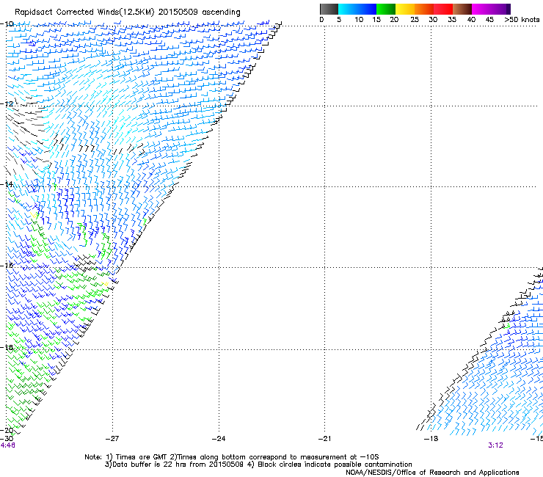This screenshot has width=543, height=477.
Task: Click the blue 10-15 knots color swatch
Action: (x=367, y=9)
